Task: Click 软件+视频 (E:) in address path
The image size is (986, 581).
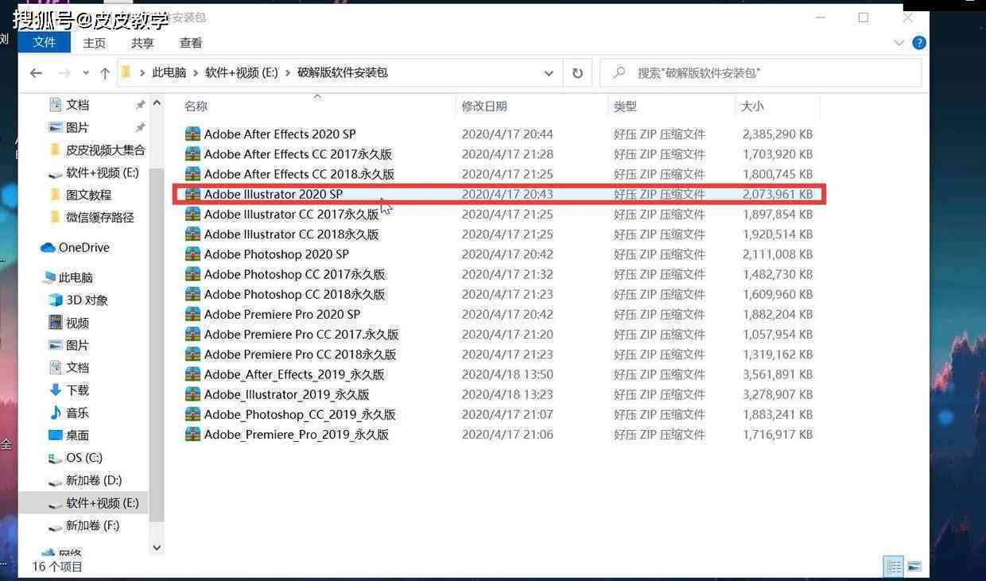Action: (242, 72)
